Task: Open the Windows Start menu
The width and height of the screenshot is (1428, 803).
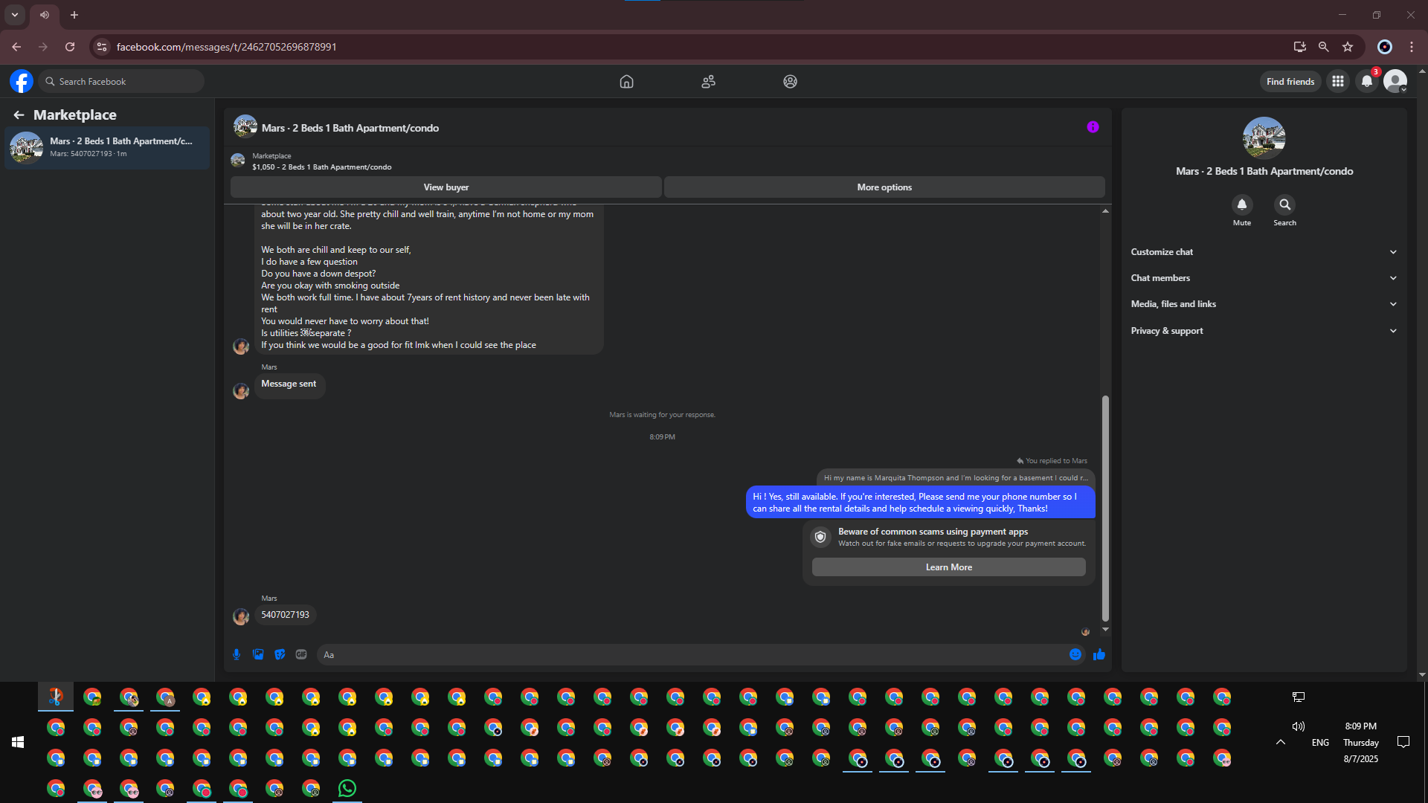Action: [18, 742]
